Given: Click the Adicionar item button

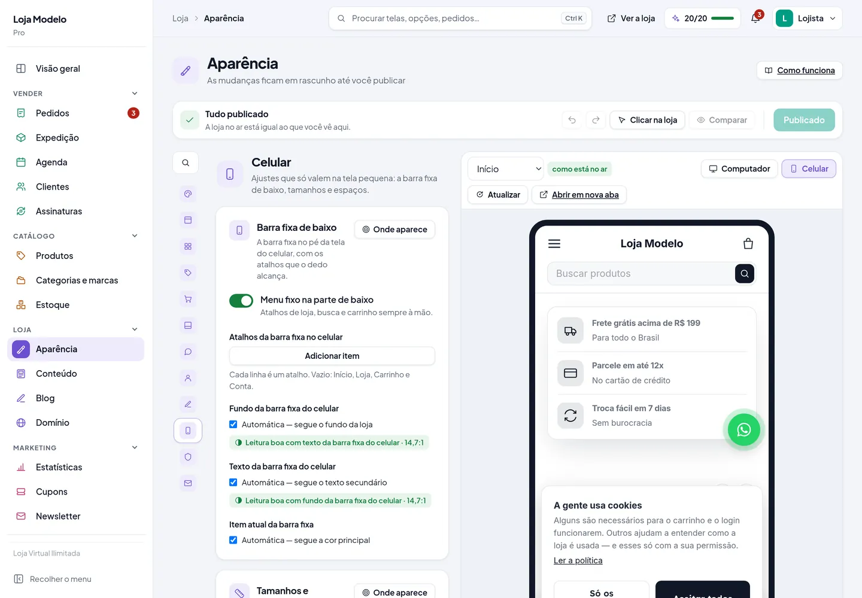Looking at the screenshot, I should [332, 356].
